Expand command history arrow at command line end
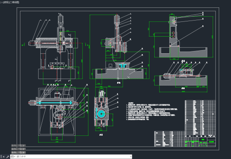231x159 pixels. 131,157
